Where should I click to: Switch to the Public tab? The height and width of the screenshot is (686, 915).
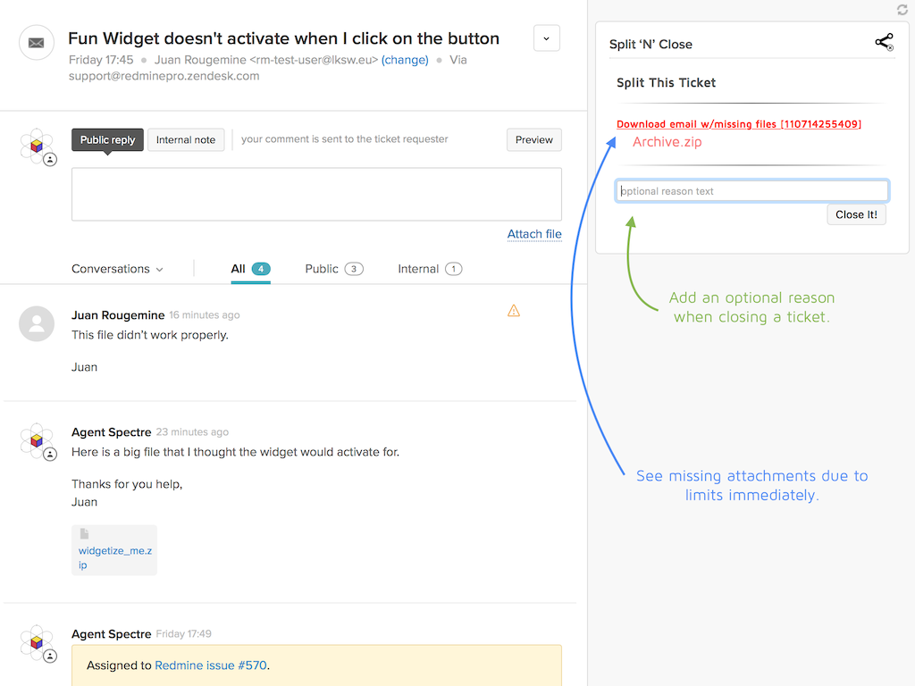(333, 269)
